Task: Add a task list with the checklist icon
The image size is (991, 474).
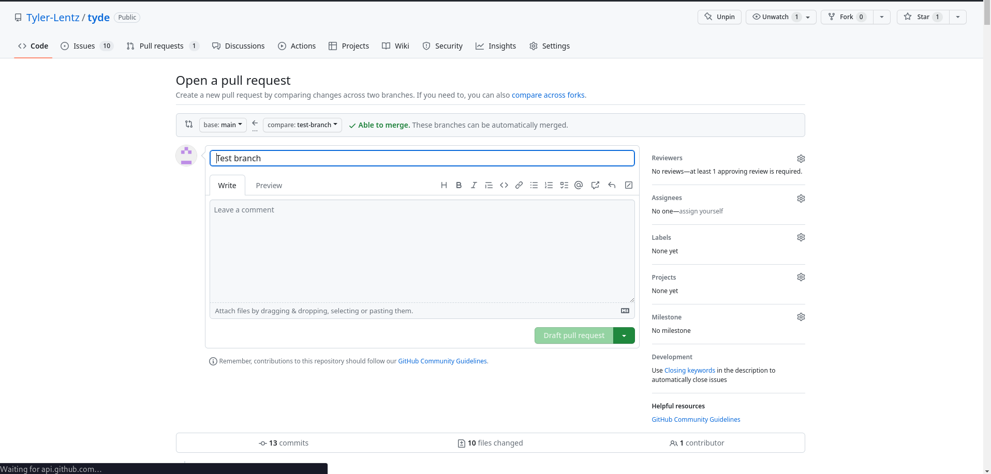Action: coord(564,185)
